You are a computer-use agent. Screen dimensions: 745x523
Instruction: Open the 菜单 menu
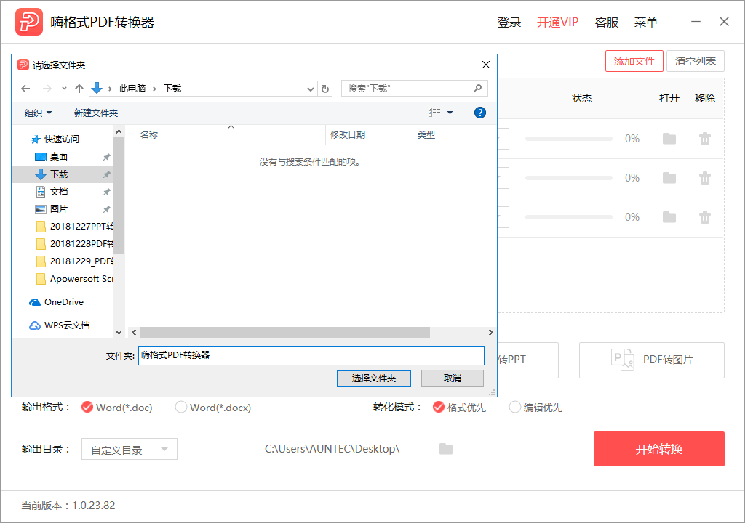point(646,23)
